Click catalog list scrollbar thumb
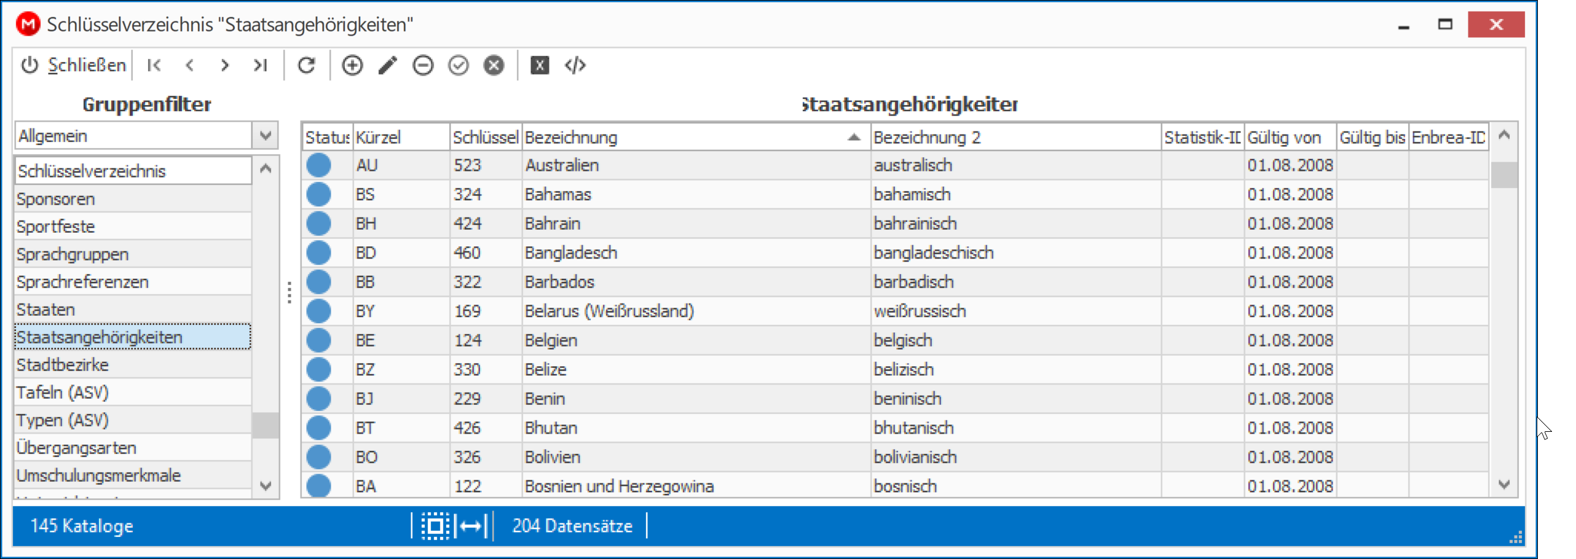The width and height of the screenshot is (1576, 559). click(266, 425)
